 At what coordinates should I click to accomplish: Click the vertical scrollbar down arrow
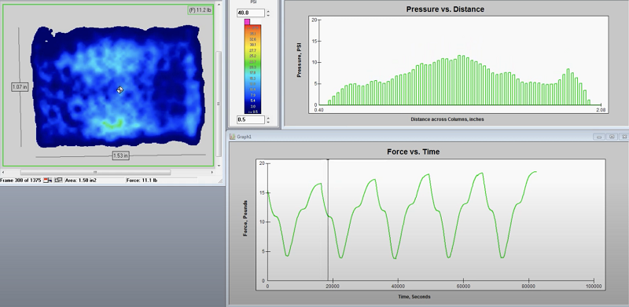point(219,166)
